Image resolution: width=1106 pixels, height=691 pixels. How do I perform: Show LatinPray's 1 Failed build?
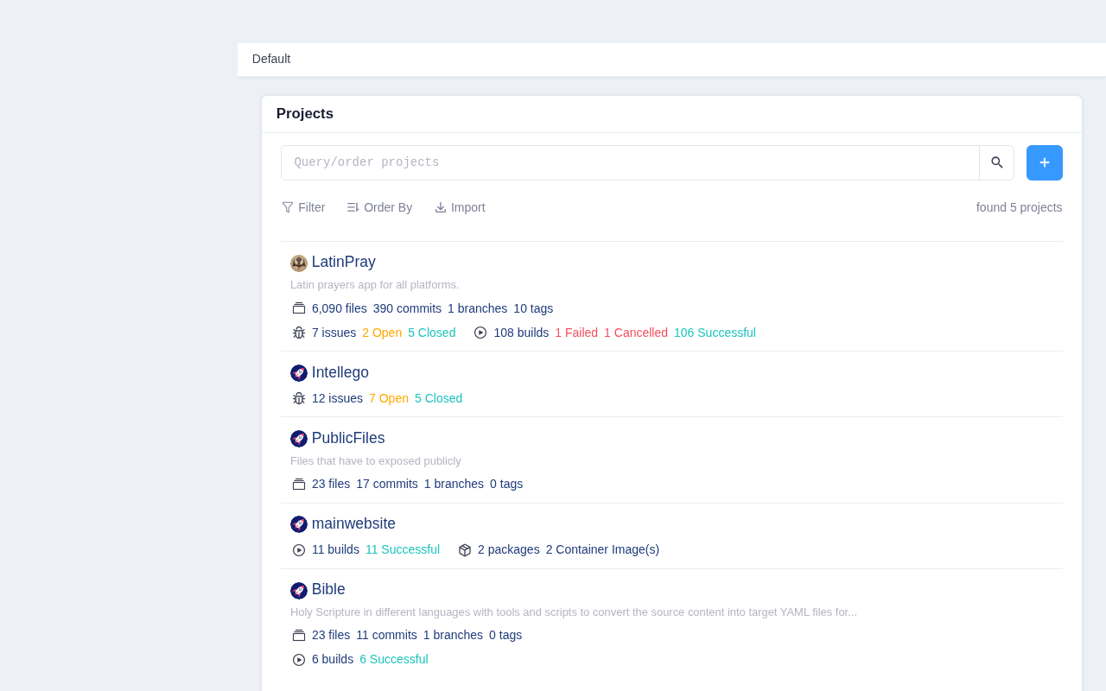[x=576, y=333]
